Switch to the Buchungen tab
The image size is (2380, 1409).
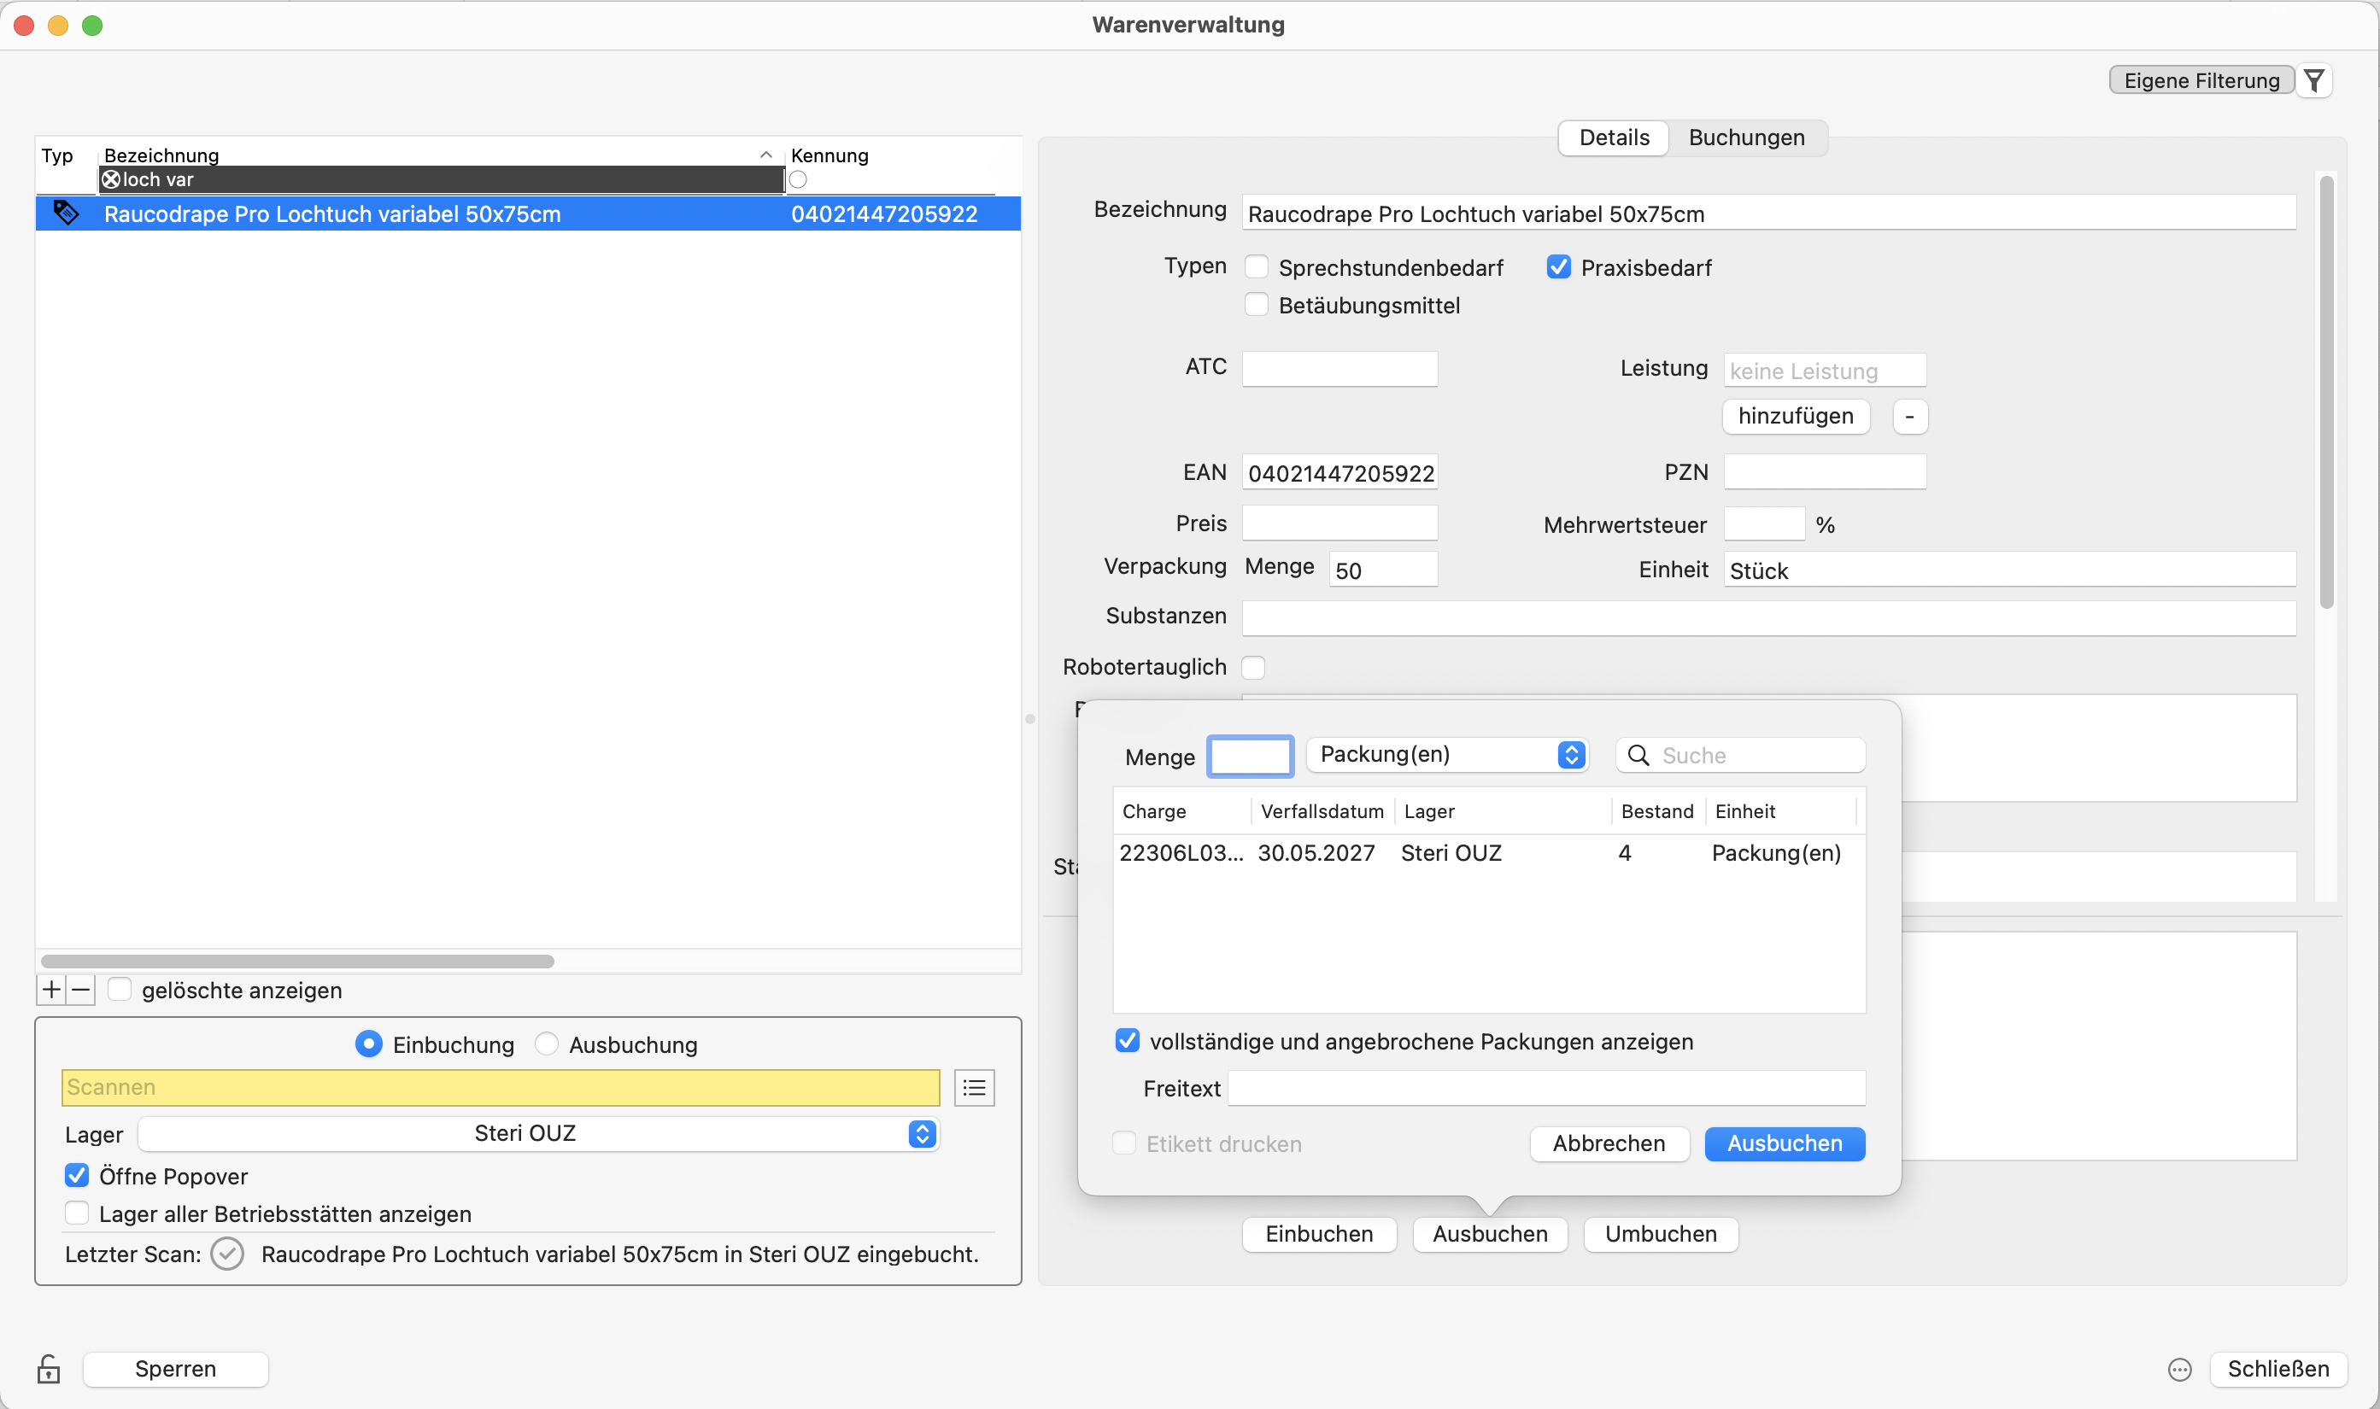pos(1746,137)
